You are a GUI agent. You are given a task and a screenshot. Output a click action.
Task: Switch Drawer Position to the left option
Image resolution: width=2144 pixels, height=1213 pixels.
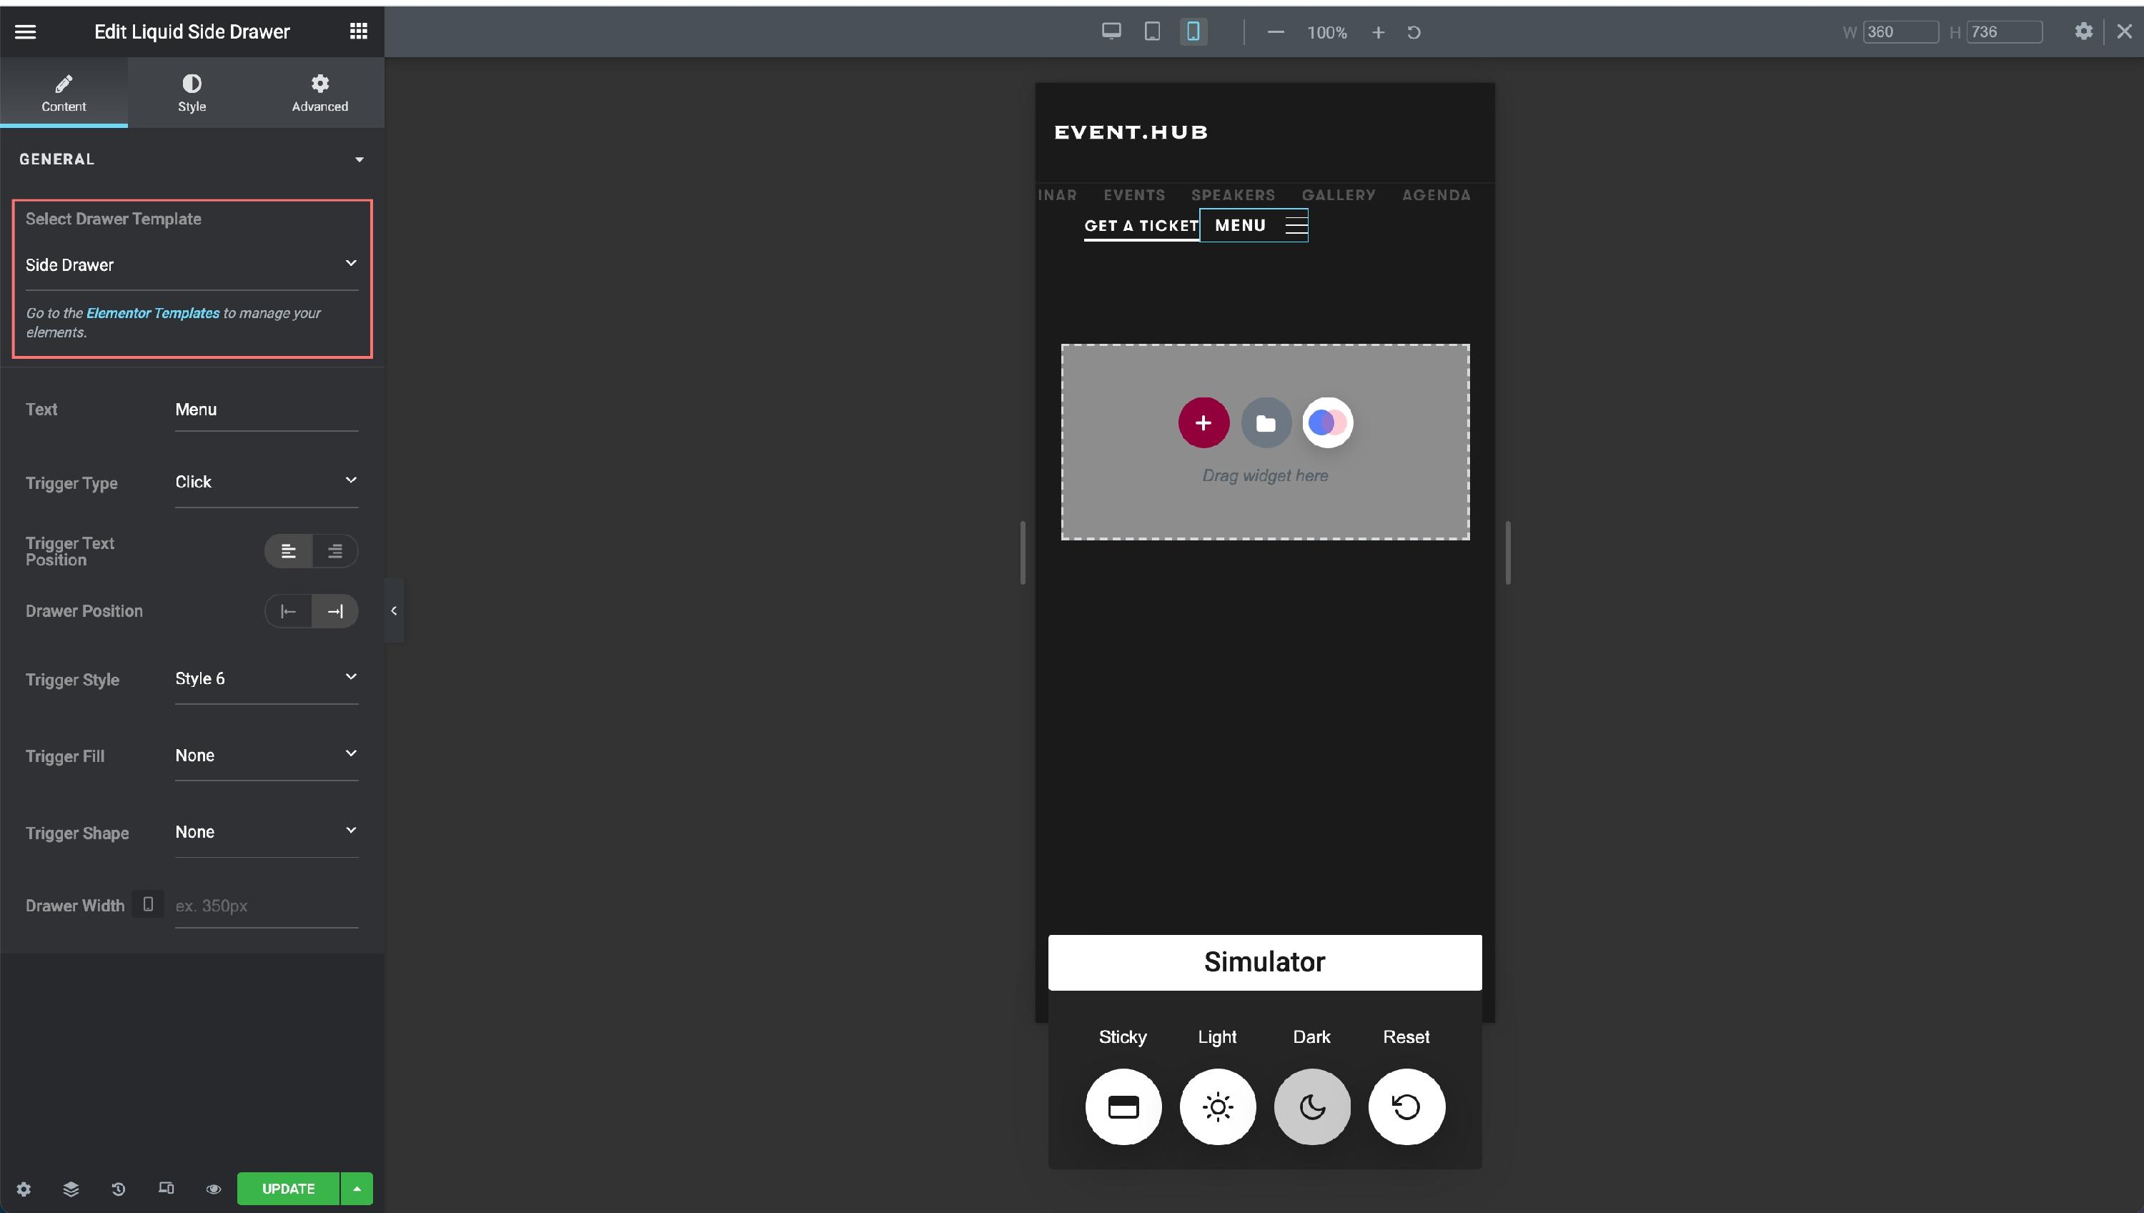point(289,610)
